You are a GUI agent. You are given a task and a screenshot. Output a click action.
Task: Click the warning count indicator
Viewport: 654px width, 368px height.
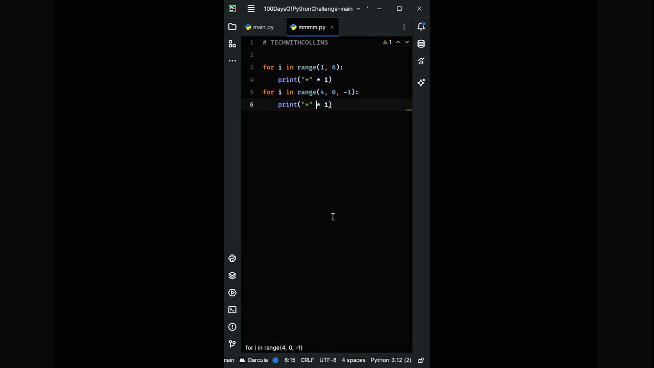[x=387, y=42]
